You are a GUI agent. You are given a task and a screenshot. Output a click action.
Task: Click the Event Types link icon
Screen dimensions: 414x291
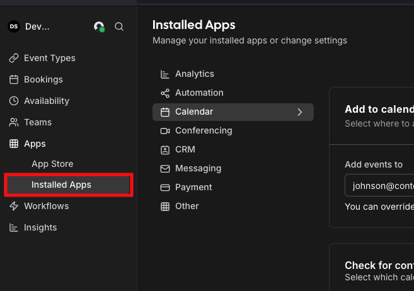coord(14,58)
